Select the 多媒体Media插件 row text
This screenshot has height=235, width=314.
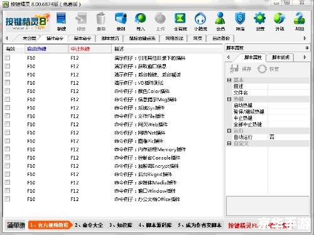click(146, 182)
